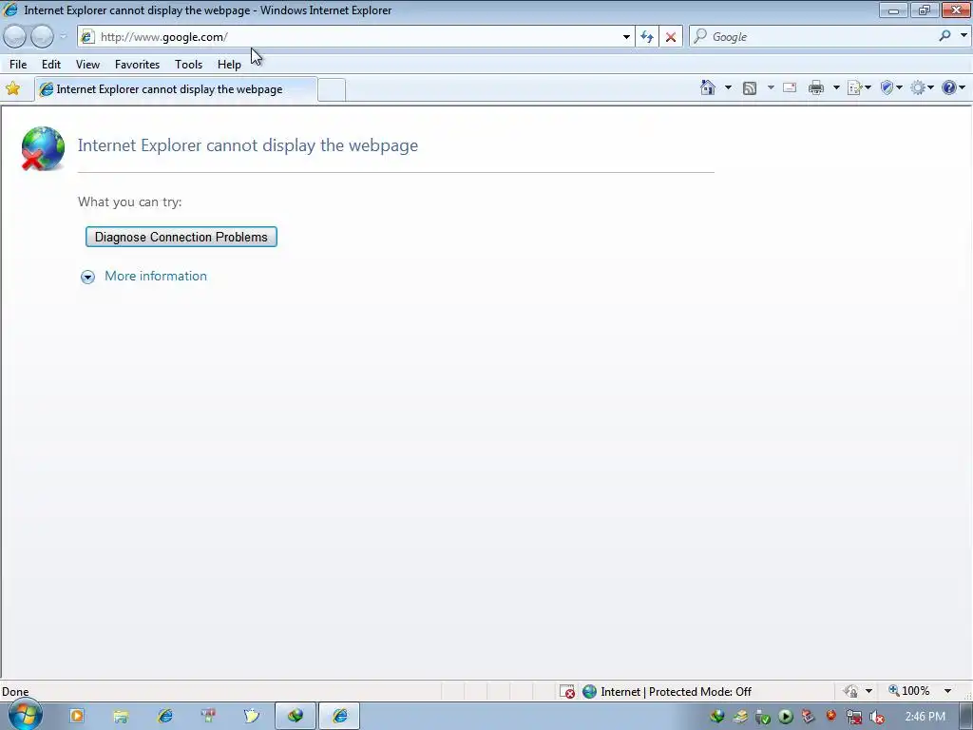This screenshot has height=730, width=973.
Task: Open the security status dropdown arrow
Action: point(868,691)
